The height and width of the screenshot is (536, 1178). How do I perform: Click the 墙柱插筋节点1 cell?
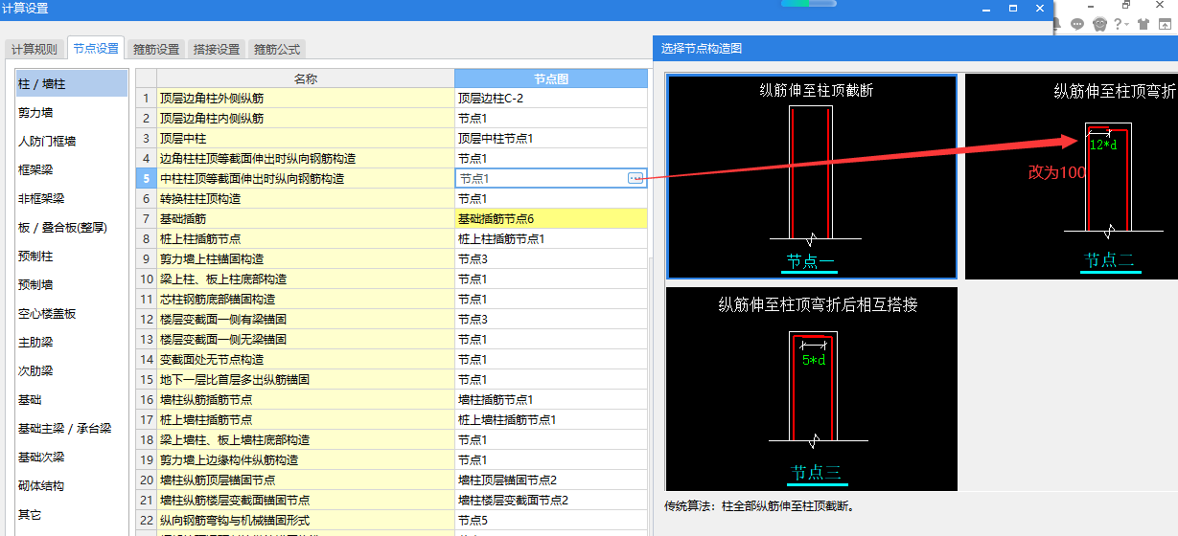coord(551,399)
